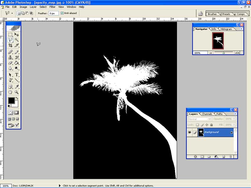Open the Layers panel menu arrow
The width and height of the screenshot is (251, 188).
pyautogui.click(x=235, y=114)
